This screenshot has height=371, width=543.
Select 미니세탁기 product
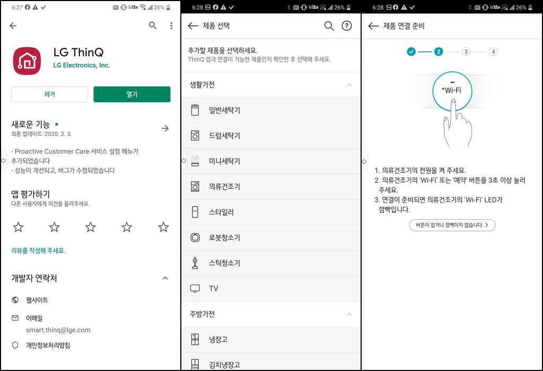pos(271,161)
